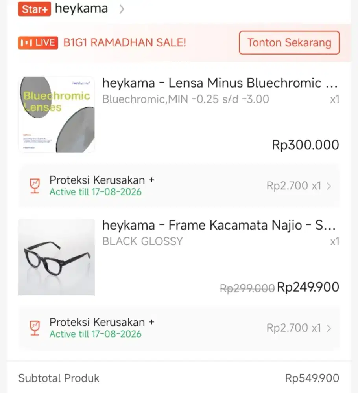The height and width of the screenshot is (393, 358).
Task: Open the heykama shop chevron arrow
Action: tap(122, 9)
